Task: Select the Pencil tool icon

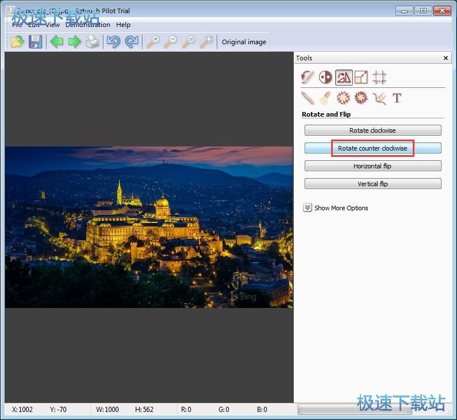Action: point(308,98)
